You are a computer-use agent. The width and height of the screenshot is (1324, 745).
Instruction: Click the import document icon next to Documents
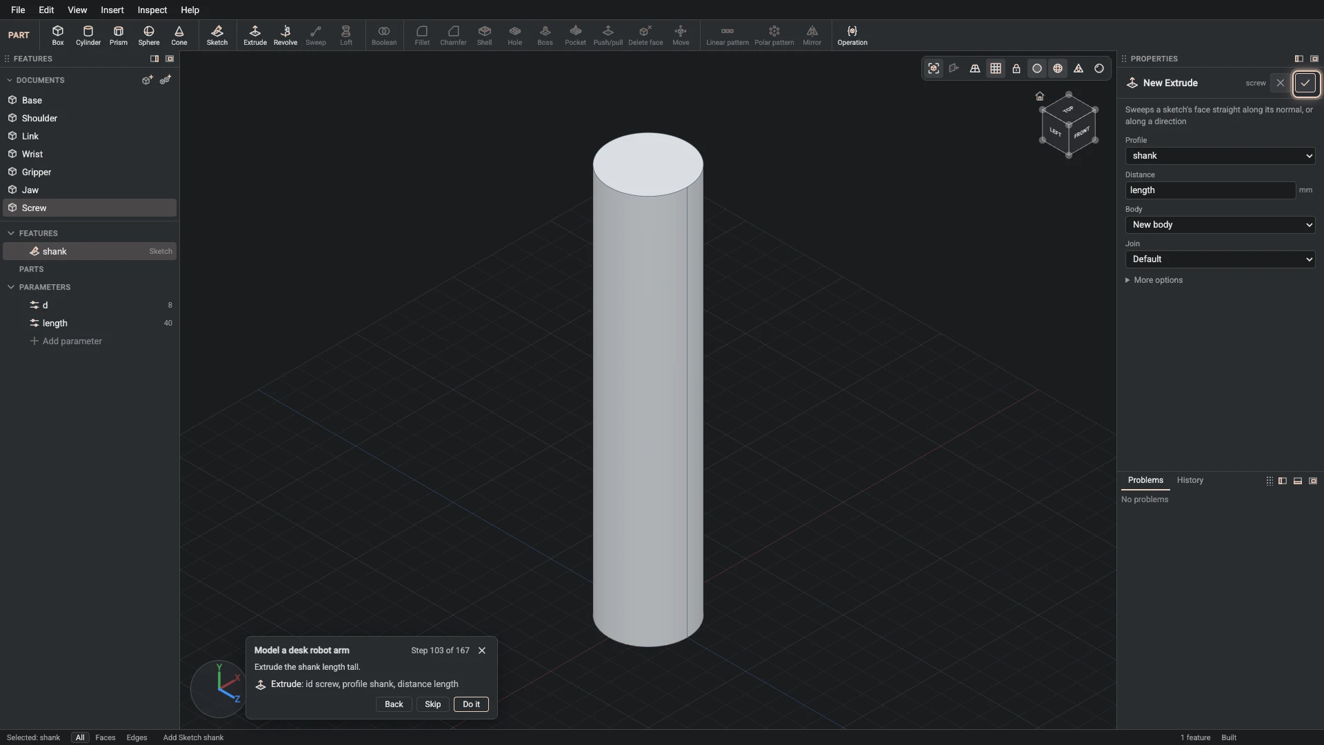point(165,80)
